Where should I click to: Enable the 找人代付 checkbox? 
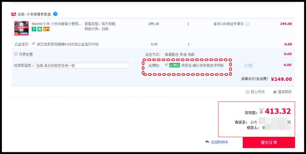pyautogui.click(x=247, y=92)
